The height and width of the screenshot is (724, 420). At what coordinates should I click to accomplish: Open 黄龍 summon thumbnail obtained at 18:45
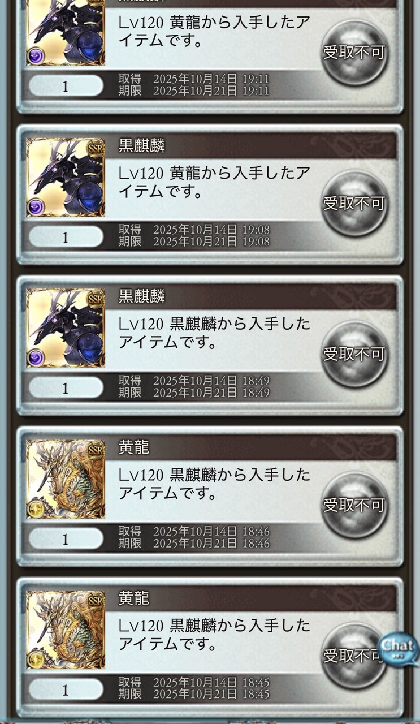click(66, 630)
